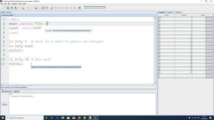Cut the selection using the scissors icon
The height and width of the screenshot is (120, 214).
coord(36,8)
